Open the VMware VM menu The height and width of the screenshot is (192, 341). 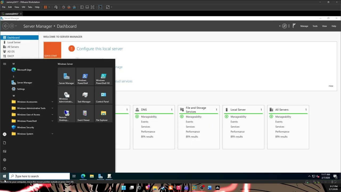[23, 7]
